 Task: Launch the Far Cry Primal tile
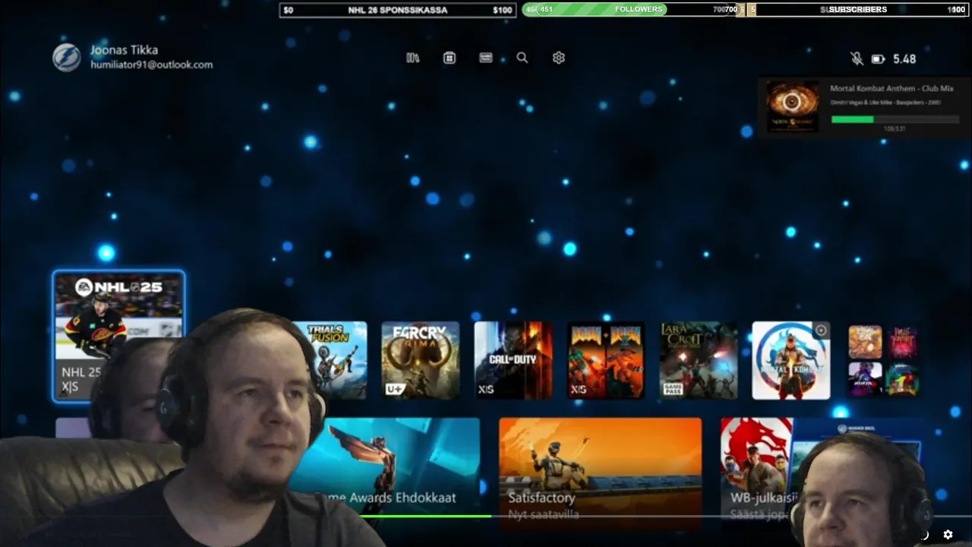tap(421, 360)
